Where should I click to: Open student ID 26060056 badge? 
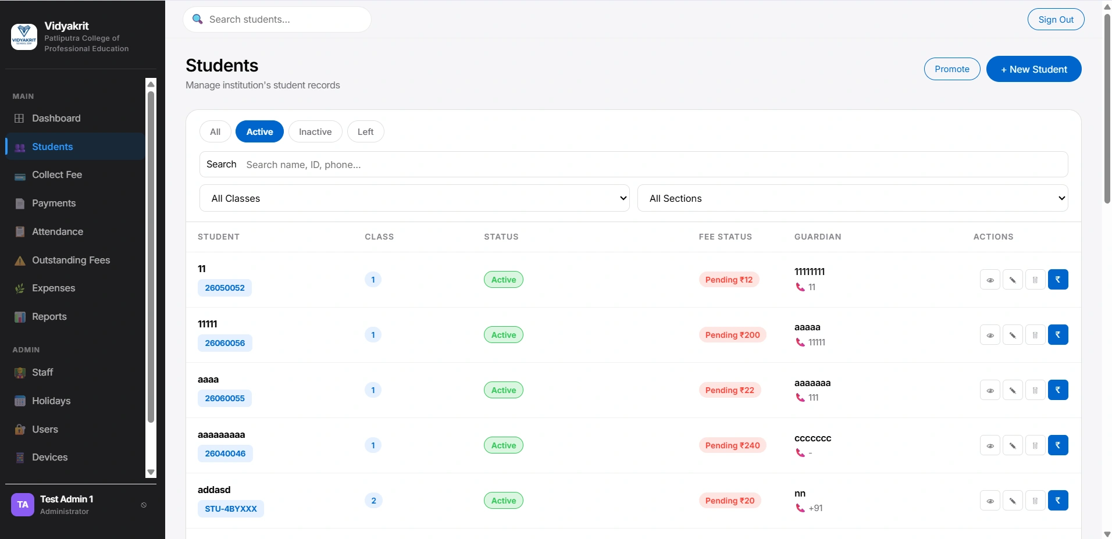pyautogui.click(x=225, y=343)
